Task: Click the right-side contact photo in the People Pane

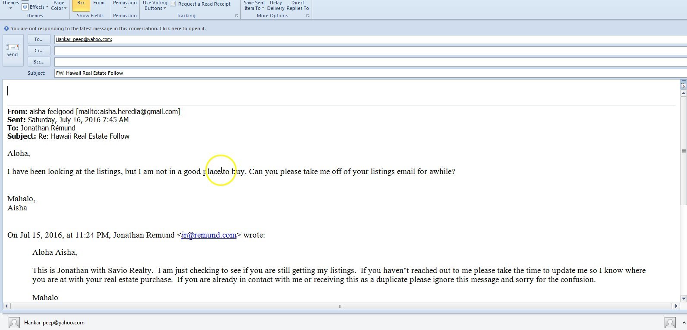Action: click(670, 323)
